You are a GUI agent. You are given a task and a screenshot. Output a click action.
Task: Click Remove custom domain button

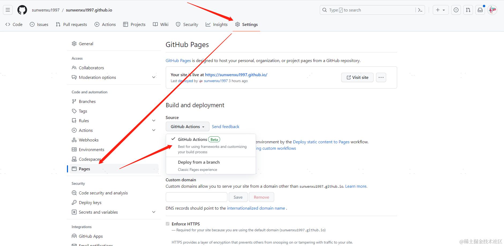pyautogui.click(x=261, y=197)
